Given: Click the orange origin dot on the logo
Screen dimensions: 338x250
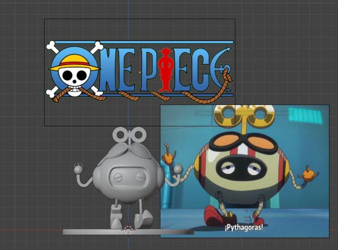Looking at the screenshot, I should [140, 72].
